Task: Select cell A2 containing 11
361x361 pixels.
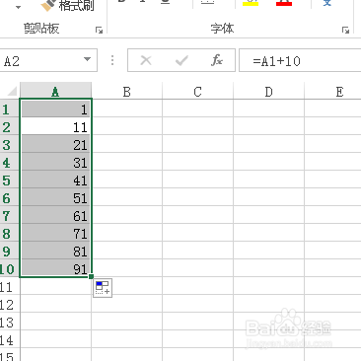Action: [x=55, y=126]
